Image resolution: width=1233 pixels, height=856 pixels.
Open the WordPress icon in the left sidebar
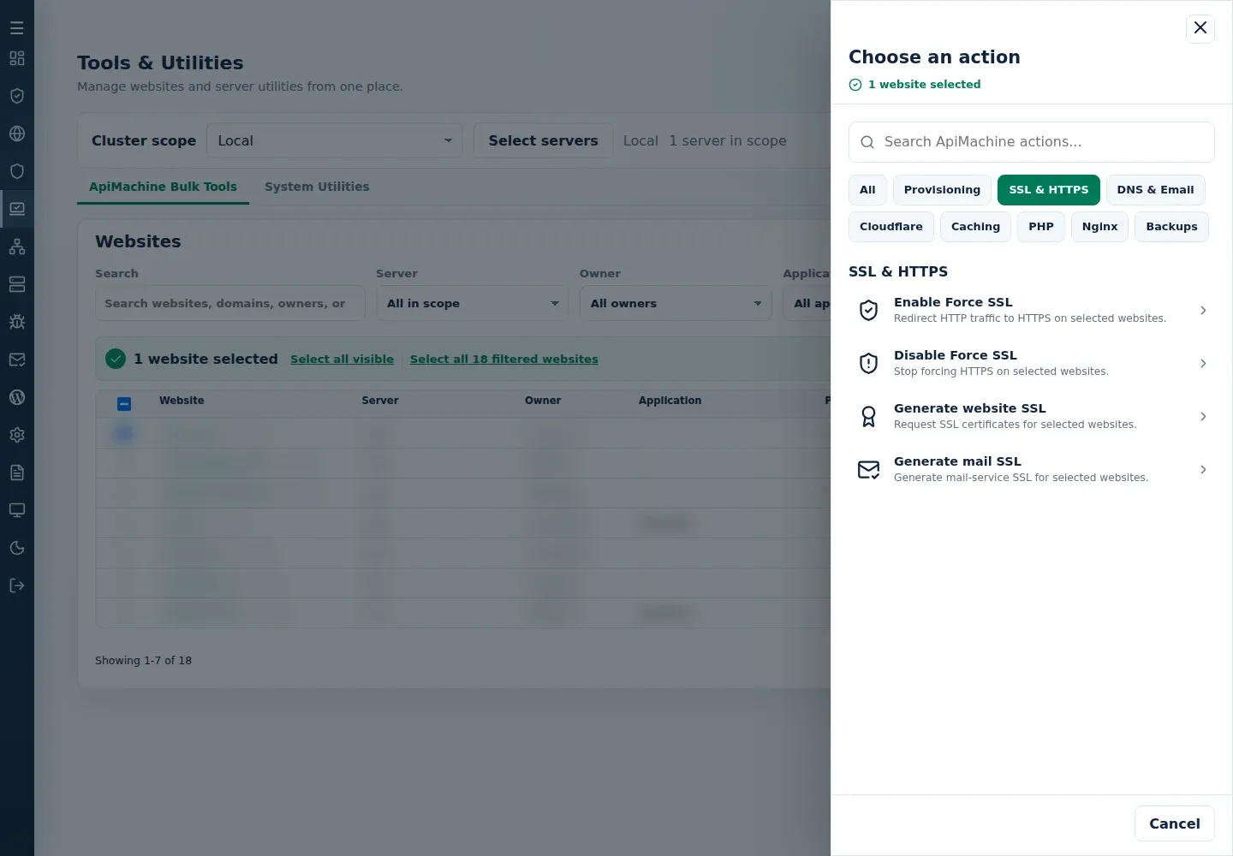pyautogui.click(x=17, y=397)
